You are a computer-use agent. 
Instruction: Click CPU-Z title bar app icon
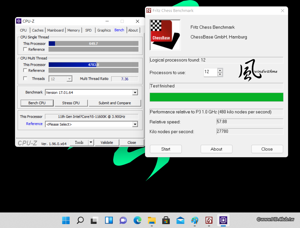[19, 21]
